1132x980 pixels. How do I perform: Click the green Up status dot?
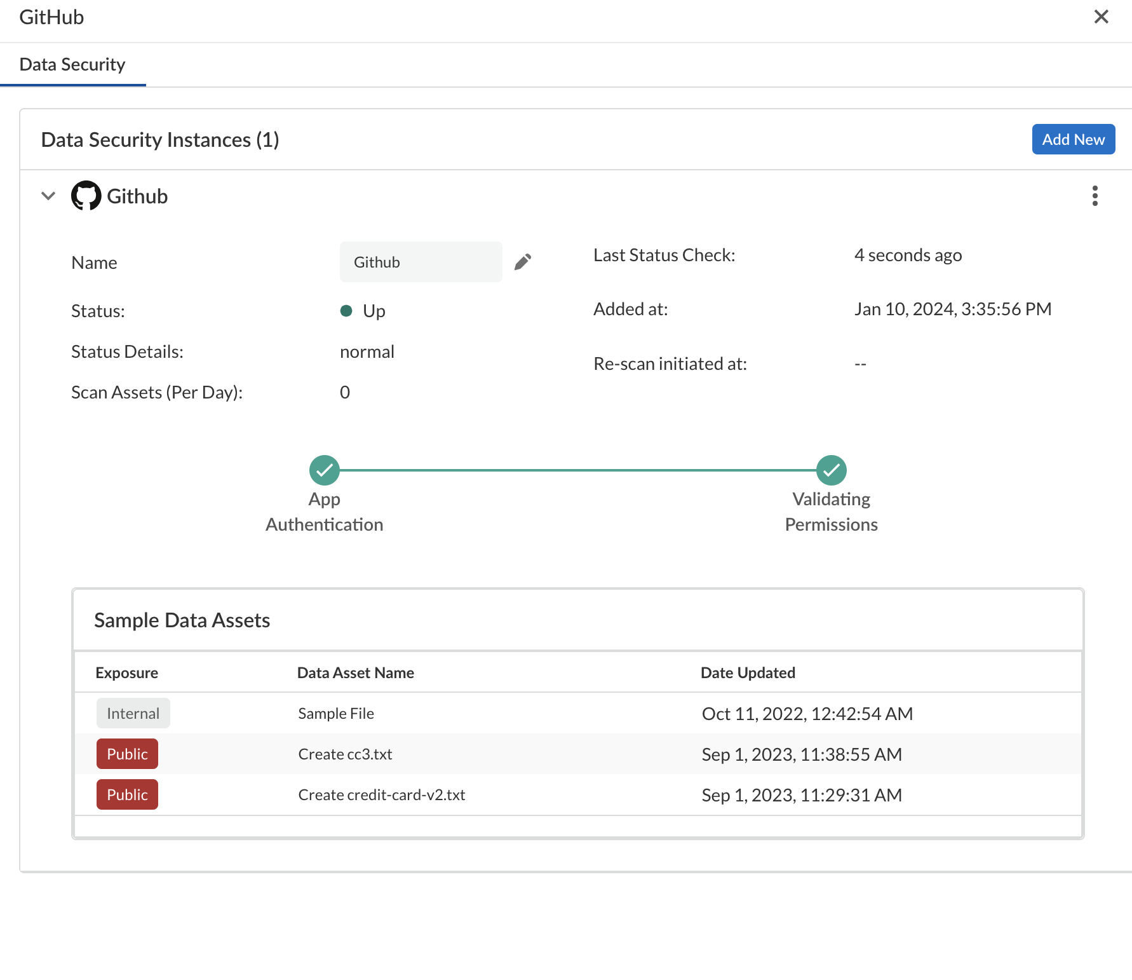(346, 311)
